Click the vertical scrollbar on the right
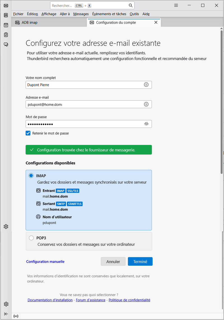This screenshot has height=320, width=224. pyautogui.click(x=221, y=112)
